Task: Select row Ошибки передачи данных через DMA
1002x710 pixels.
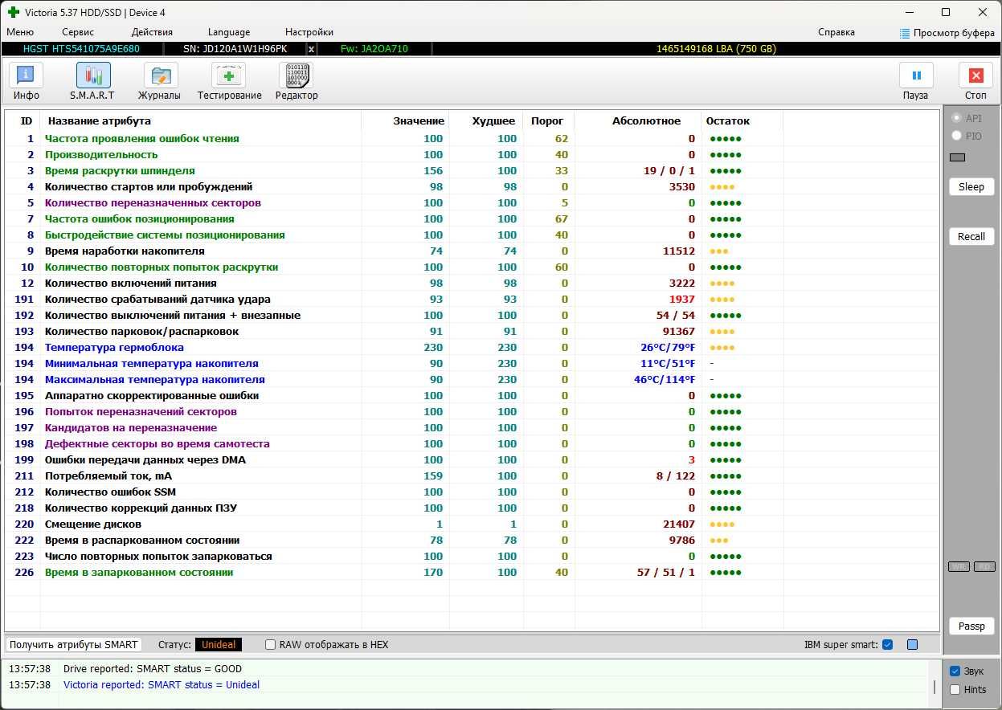Action: point(472,459)
